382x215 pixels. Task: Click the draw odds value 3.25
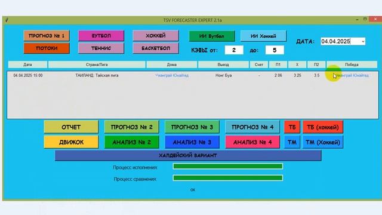tap(297, 76)
